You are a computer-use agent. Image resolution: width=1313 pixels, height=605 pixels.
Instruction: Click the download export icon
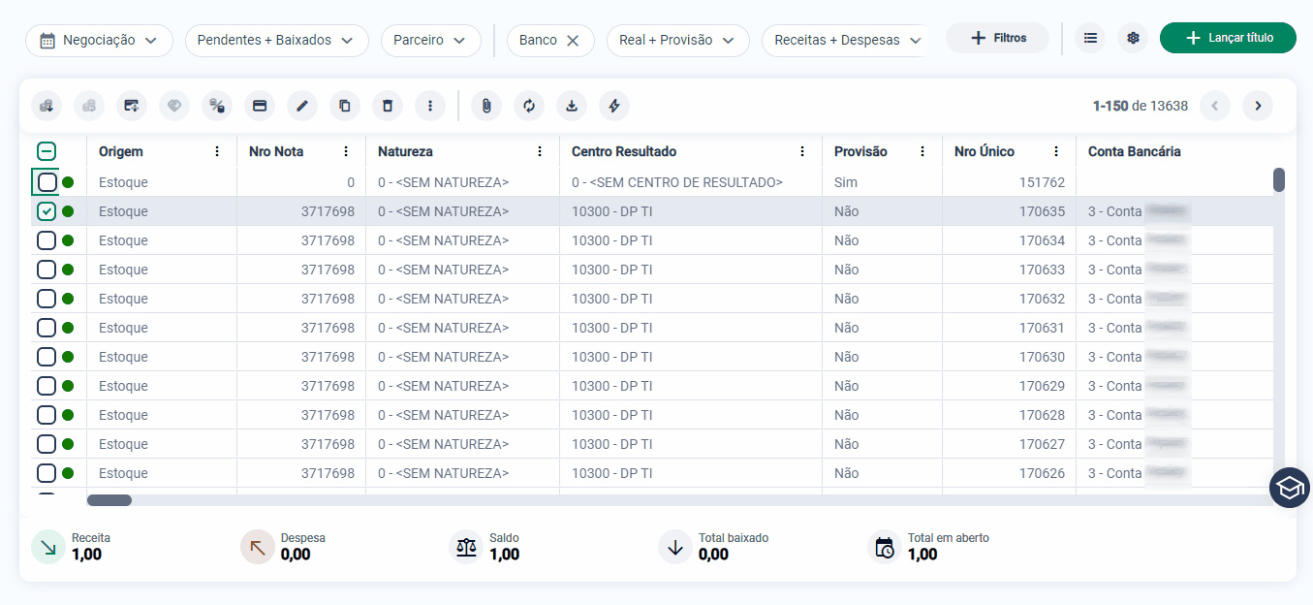coord(572,106)
